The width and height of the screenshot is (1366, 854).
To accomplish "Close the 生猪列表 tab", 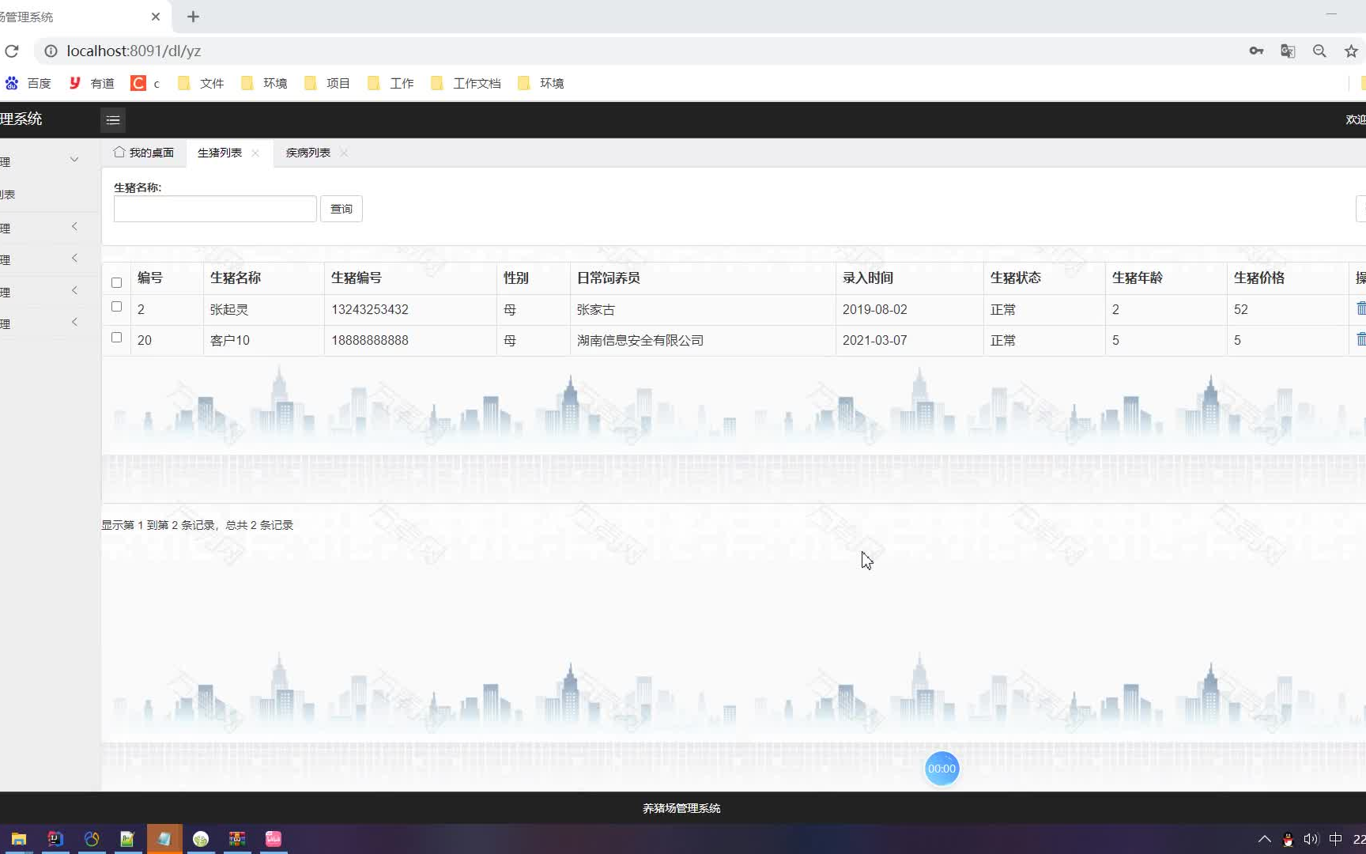I will [255, 153].
